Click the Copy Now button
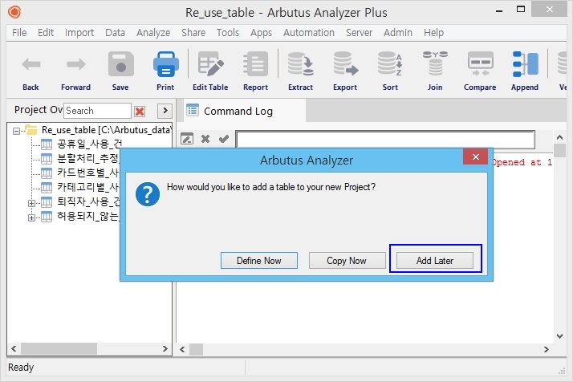Viewport: 573px width, 382px height. coord(347,261)
